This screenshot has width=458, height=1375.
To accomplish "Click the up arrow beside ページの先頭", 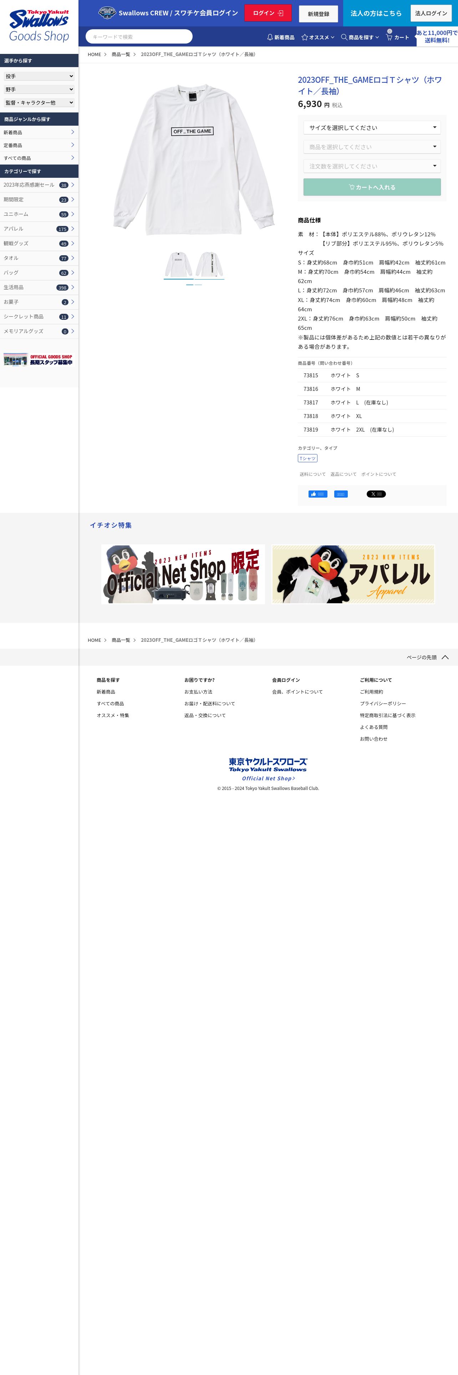I will pyautogui.click(x=445, y=657).
